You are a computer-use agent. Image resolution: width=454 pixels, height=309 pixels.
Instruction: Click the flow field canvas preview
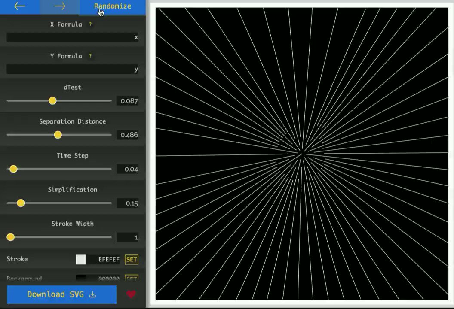coord(302,154)
